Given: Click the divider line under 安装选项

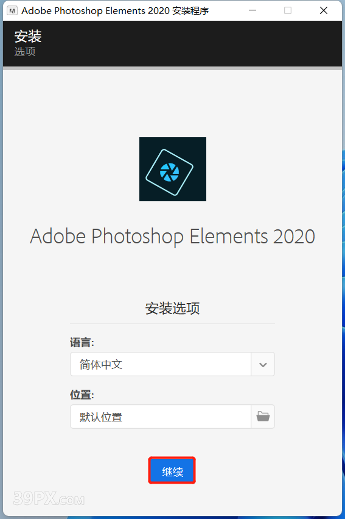Looking at the screenshot, I should point(172,323).
